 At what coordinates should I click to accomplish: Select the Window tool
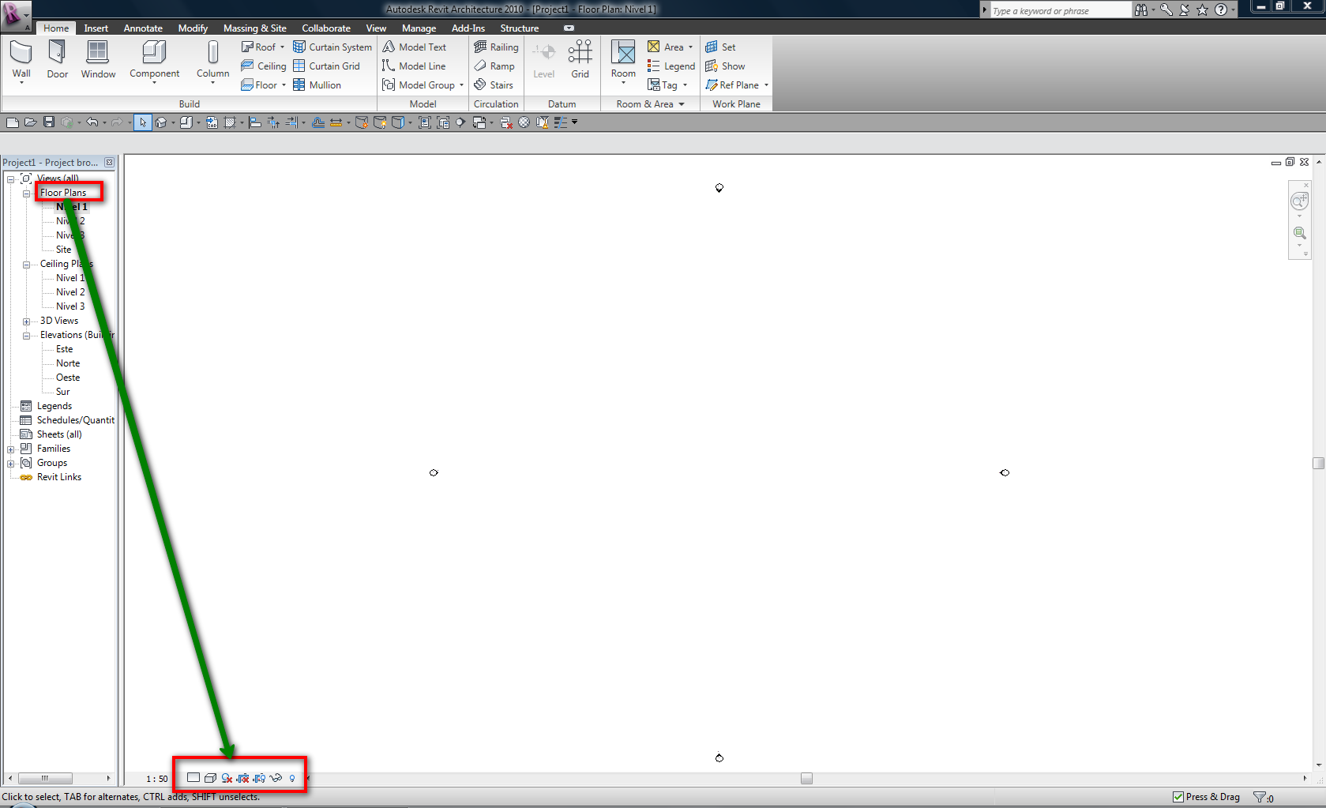click(x=98, y=60)
